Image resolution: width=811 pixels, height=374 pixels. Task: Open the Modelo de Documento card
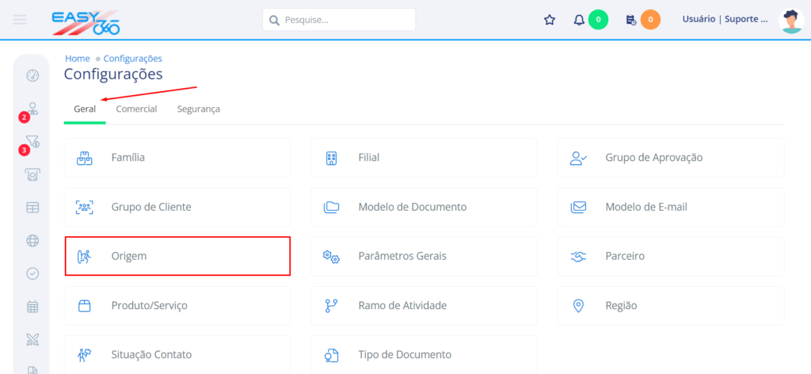tap(424, 207)
